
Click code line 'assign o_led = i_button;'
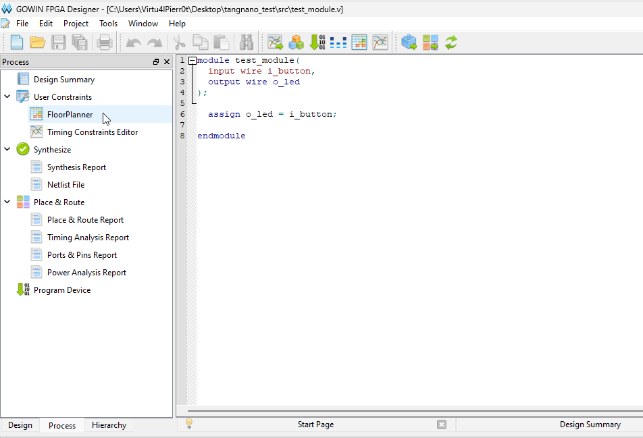272,114
